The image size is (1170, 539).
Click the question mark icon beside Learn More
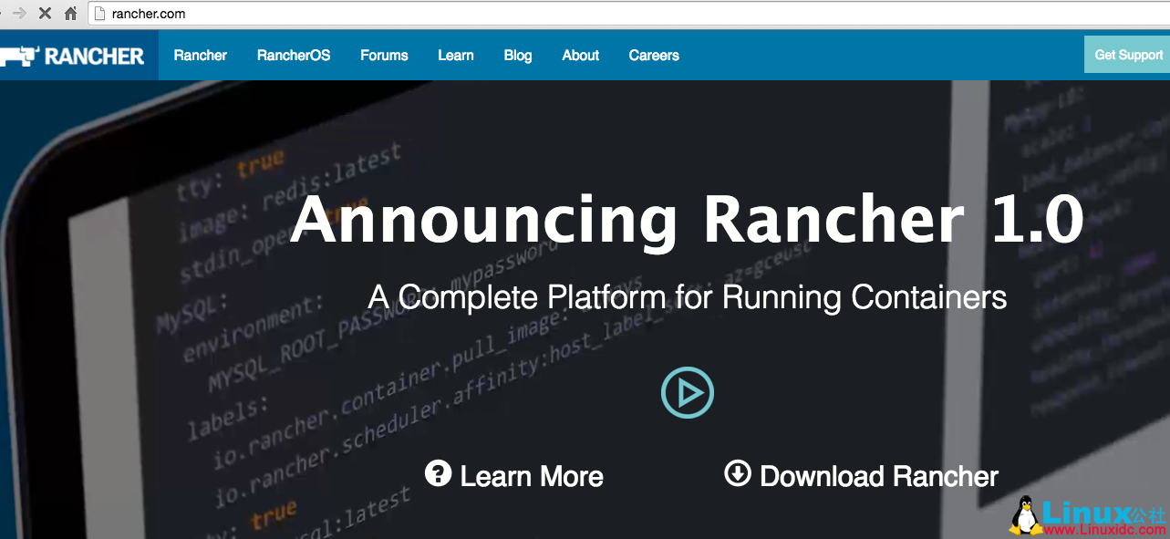click(437, 475)
